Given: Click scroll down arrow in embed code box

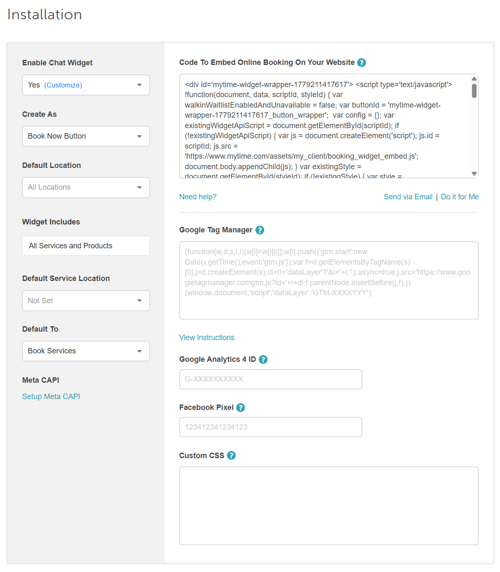Looking at the screenshot, I should 474,174.
